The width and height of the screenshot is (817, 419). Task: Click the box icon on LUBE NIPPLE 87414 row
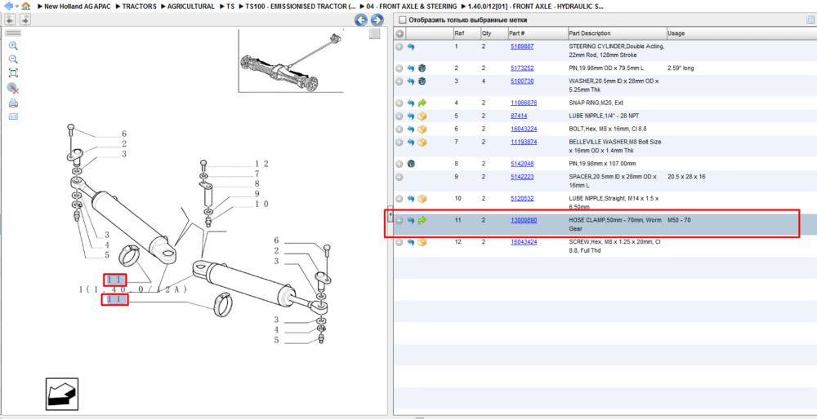coord(422,117)
